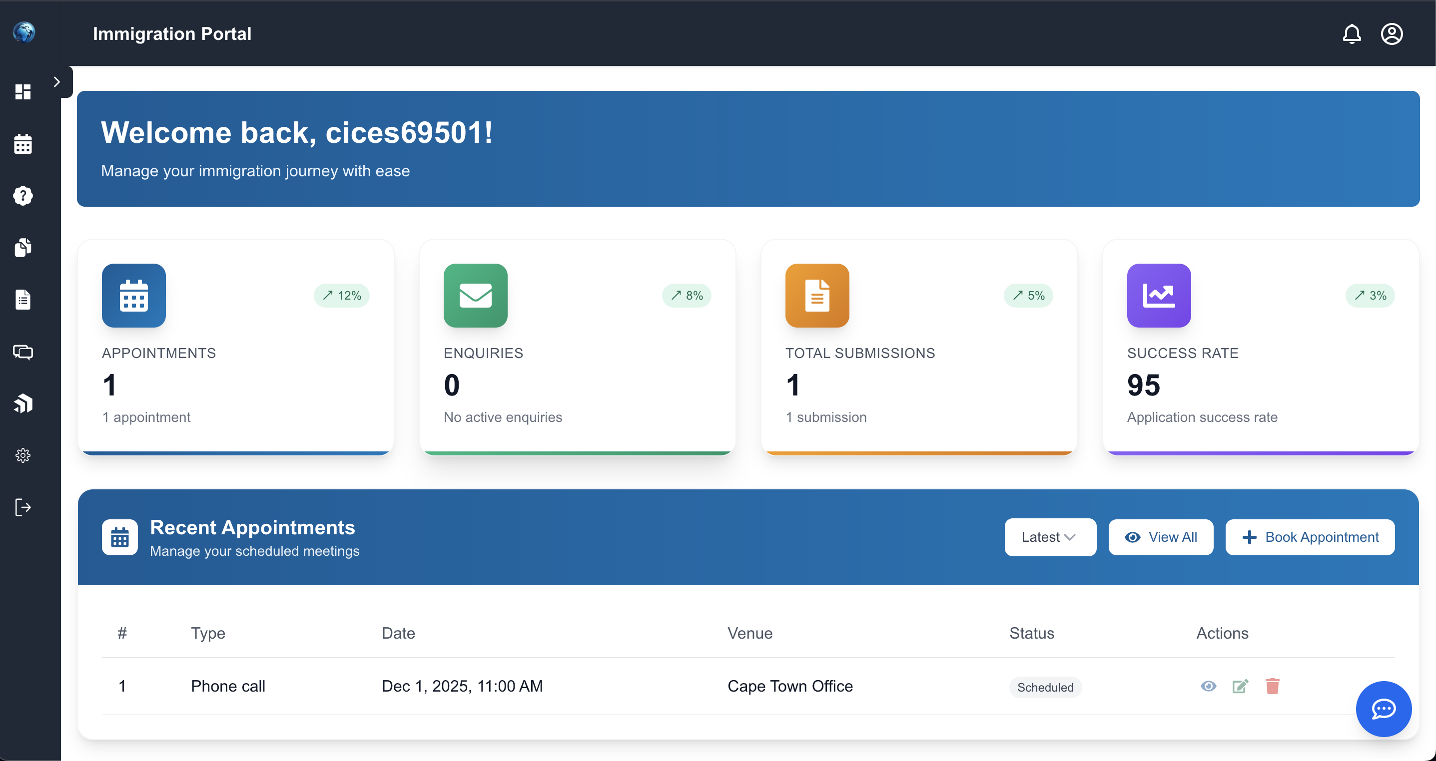The width and height of the screenshot is (1436, 761).
Task: Click the Book Appointment button
Action: point(1310,536)
